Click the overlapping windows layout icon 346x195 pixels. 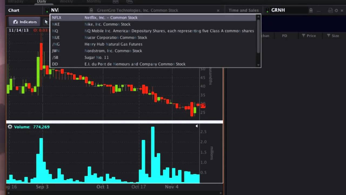[x=129, y=2]
